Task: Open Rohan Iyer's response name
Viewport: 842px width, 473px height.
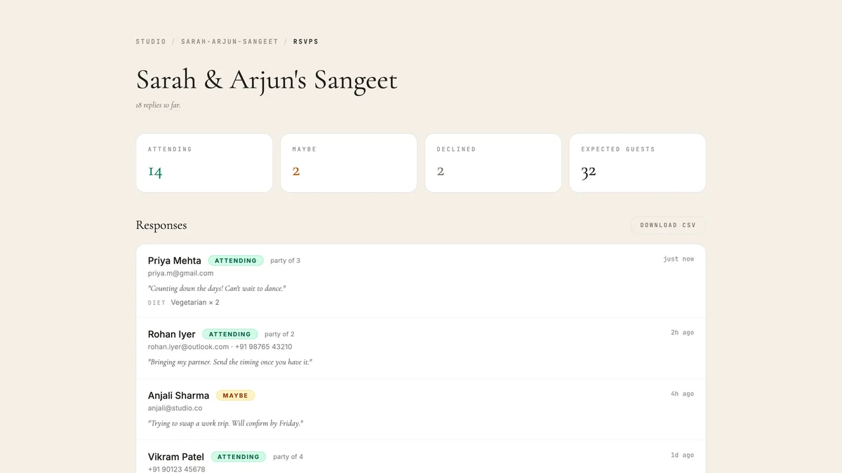Action: pos(172,334)
